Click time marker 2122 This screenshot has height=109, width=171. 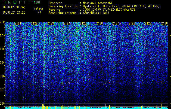click(34, 23)
